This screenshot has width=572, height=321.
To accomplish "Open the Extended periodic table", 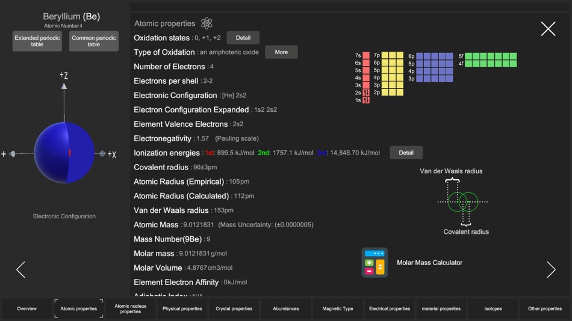I will (37, 41).
